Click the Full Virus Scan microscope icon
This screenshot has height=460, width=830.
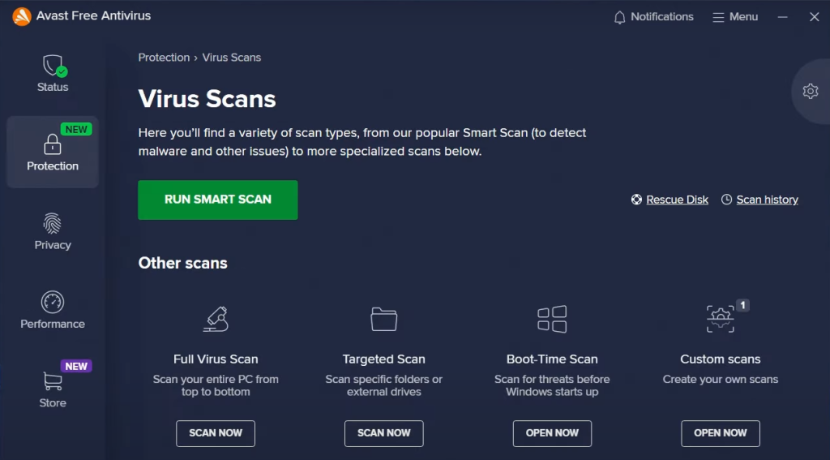pyautogui.click(x=216, y=319)
